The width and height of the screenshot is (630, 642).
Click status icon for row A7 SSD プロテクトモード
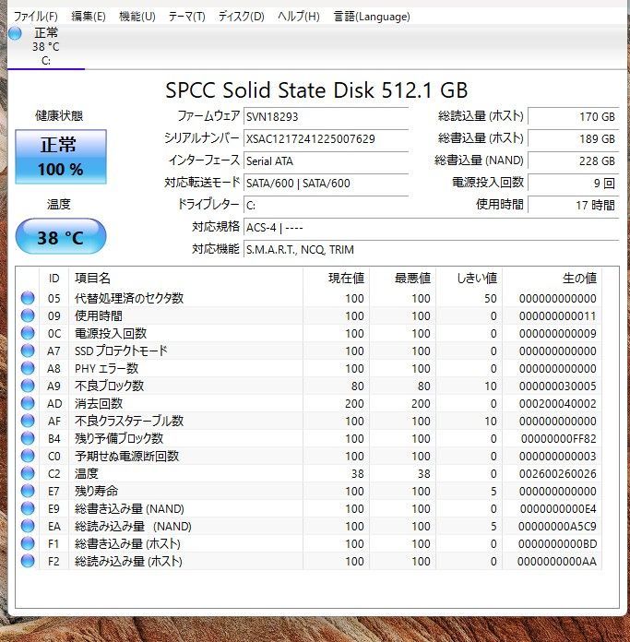click(x=28, y=351)
